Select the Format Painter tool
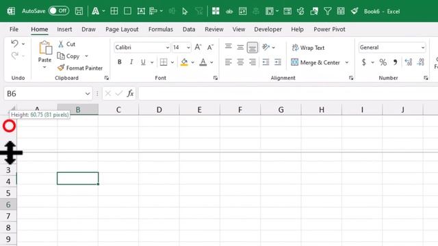438x246 pixels. (x=80, y=68)
